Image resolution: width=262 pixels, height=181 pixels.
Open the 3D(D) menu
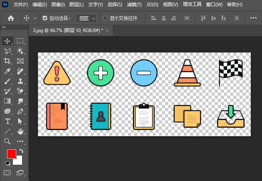[x=152, y=5]
